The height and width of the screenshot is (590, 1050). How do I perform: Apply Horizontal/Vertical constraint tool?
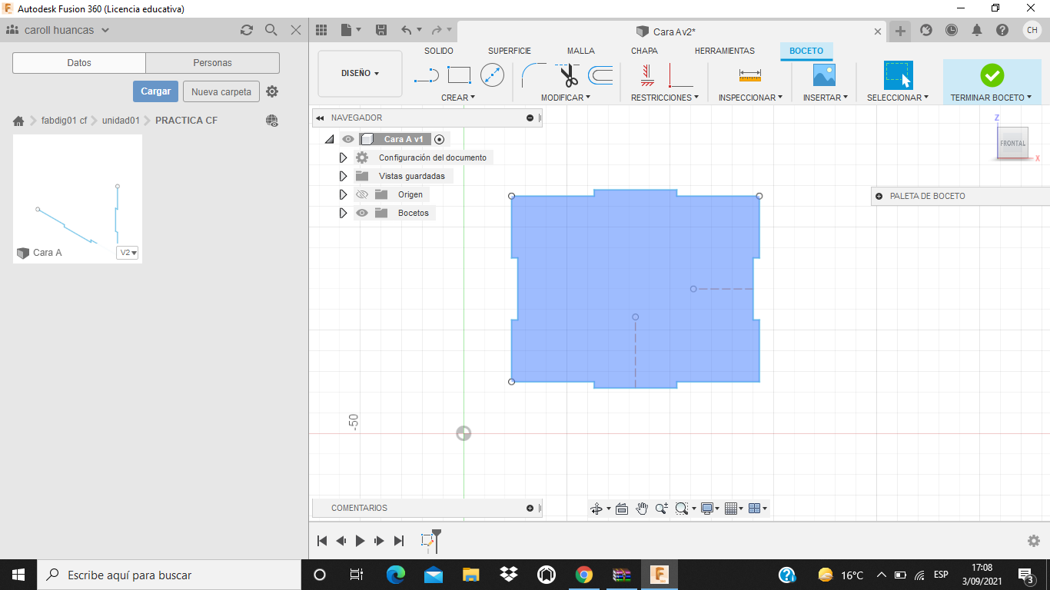(647, 75)
